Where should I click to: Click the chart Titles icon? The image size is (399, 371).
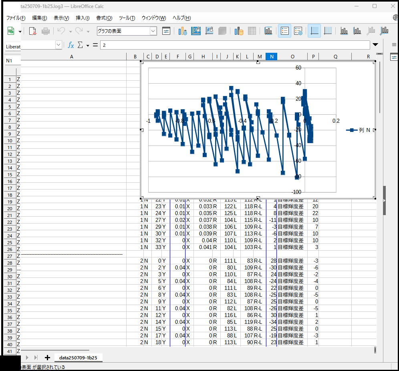(x=268, y=31)
